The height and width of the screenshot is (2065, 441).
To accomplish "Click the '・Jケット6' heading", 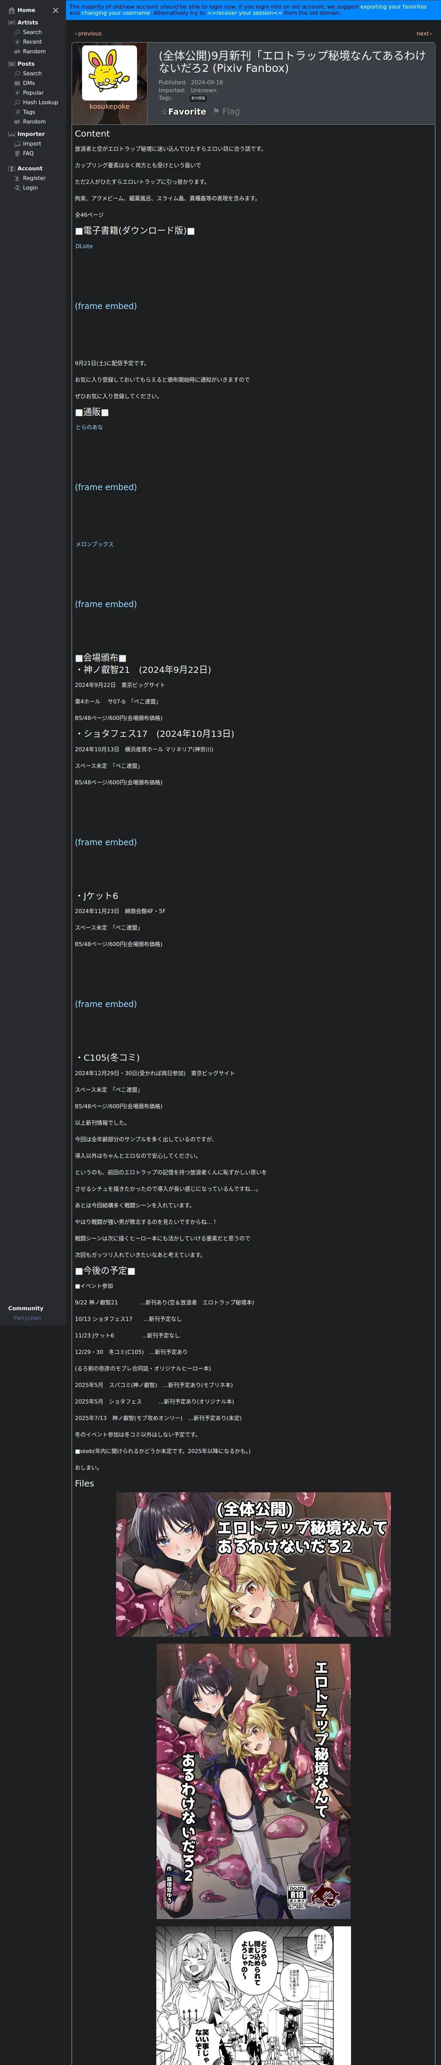I will [97, 896].
